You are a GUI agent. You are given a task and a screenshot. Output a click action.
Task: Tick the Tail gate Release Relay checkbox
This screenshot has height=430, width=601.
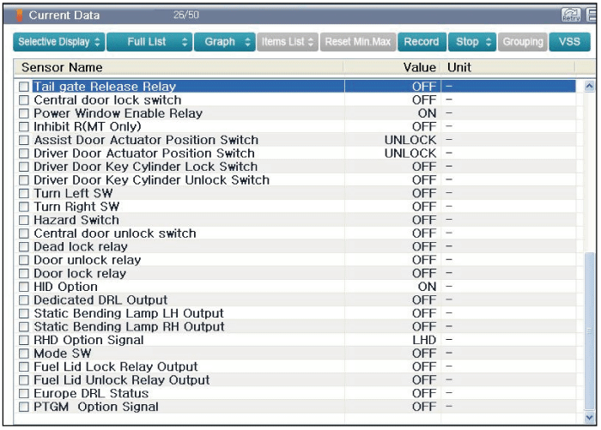coord(24,87)
